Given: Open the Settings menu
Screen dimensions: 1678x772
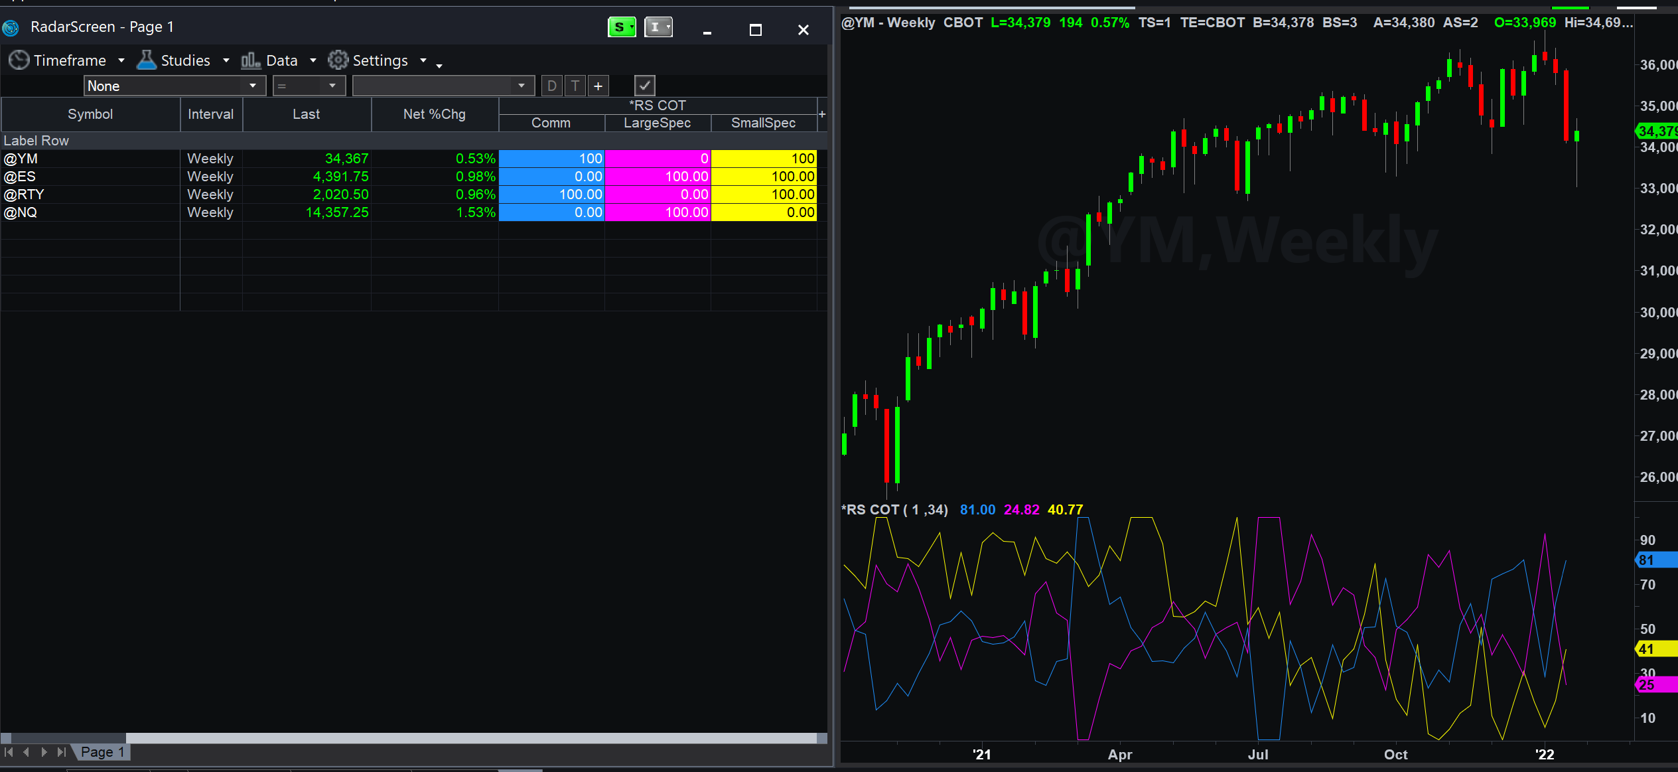Looking at the screenshot, I should [x=380, y=60].
